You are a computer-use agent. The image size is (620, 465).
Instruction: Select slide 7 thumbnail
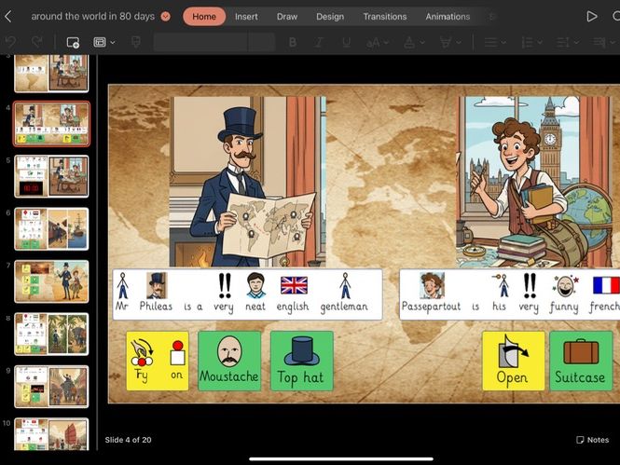point(51,280)
